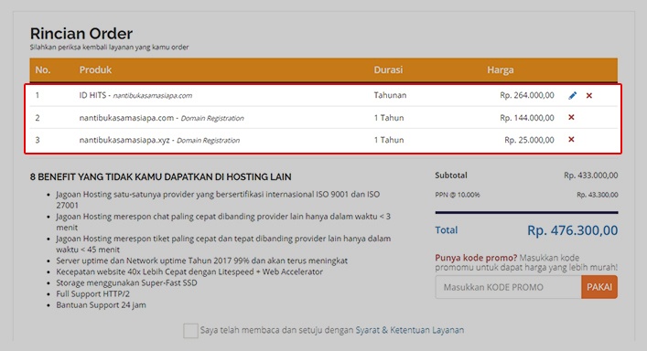Select the nantibukasamasiapa.com Domain Registration product

pos(161,118)
